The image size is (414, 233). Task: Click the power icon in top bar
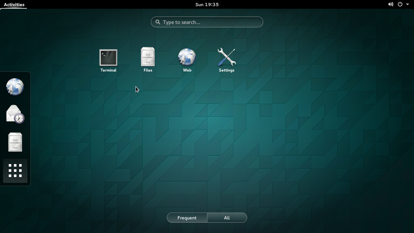[x=400, y=5]
